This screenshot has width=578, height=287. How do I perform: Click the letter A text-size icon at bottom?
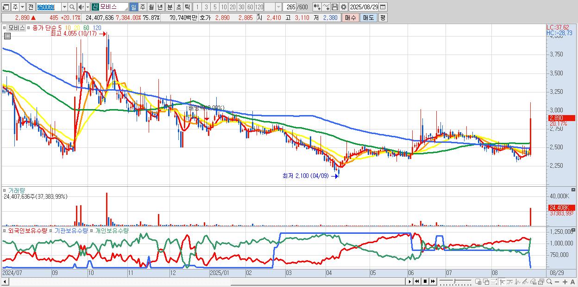click(572, 282)
